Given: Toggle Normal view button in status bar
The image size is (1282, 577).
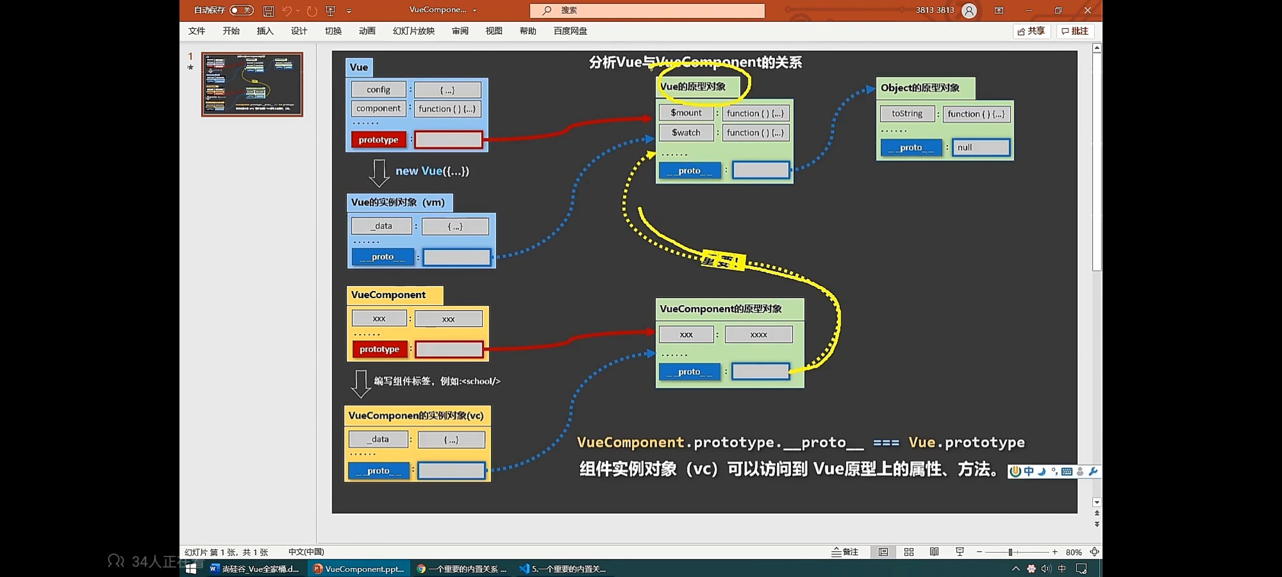Looking at the screenshot, I should point(883,552).
